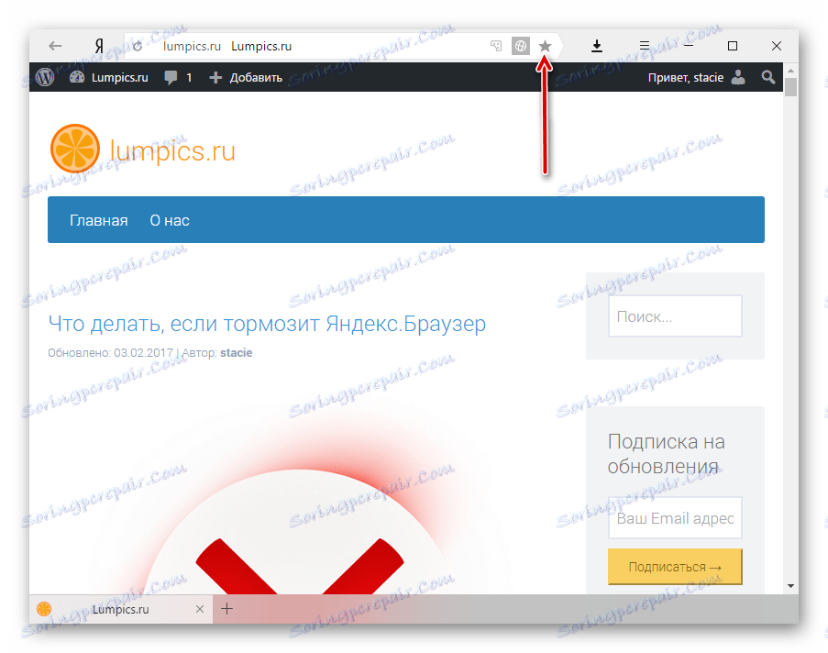828x653 pixels.
Task: Click the globe protect icon in address bar
Action: tap(520, 46)
